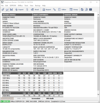Click the Dump toolbar button

tap(74, 10)
